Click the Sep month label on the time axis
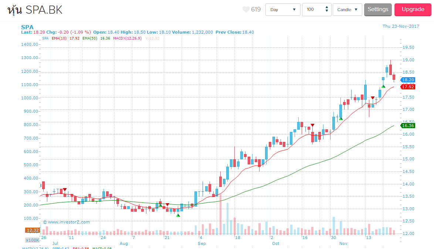 click(x=202, y=243)
